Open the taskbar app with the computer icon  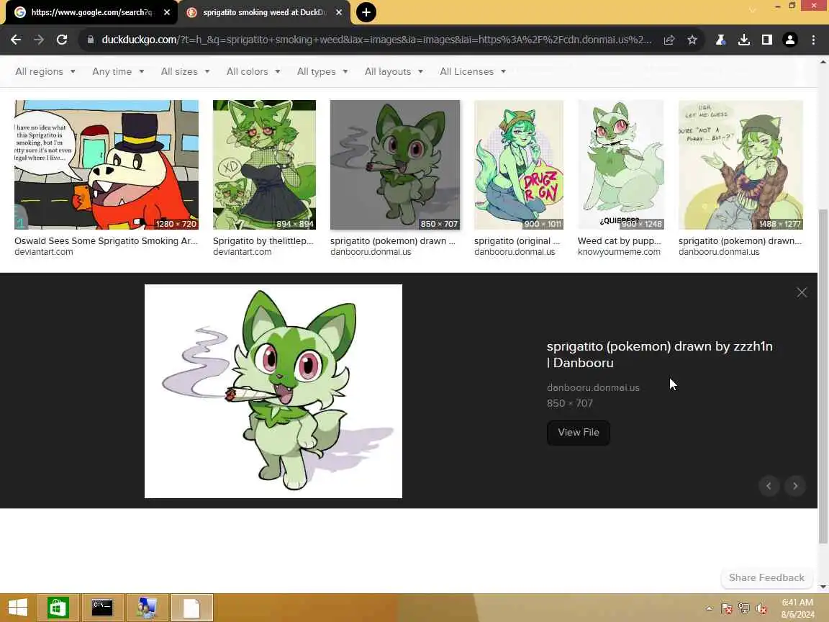click(x=147, y=608)
